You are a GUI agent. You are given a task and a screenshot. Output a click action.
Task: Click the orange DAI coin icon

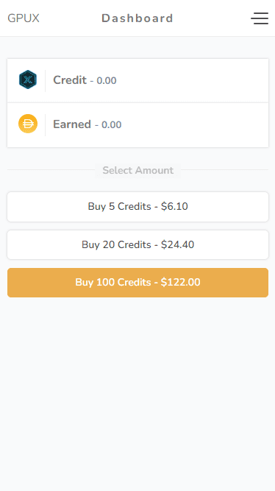(x=28, y=124)
